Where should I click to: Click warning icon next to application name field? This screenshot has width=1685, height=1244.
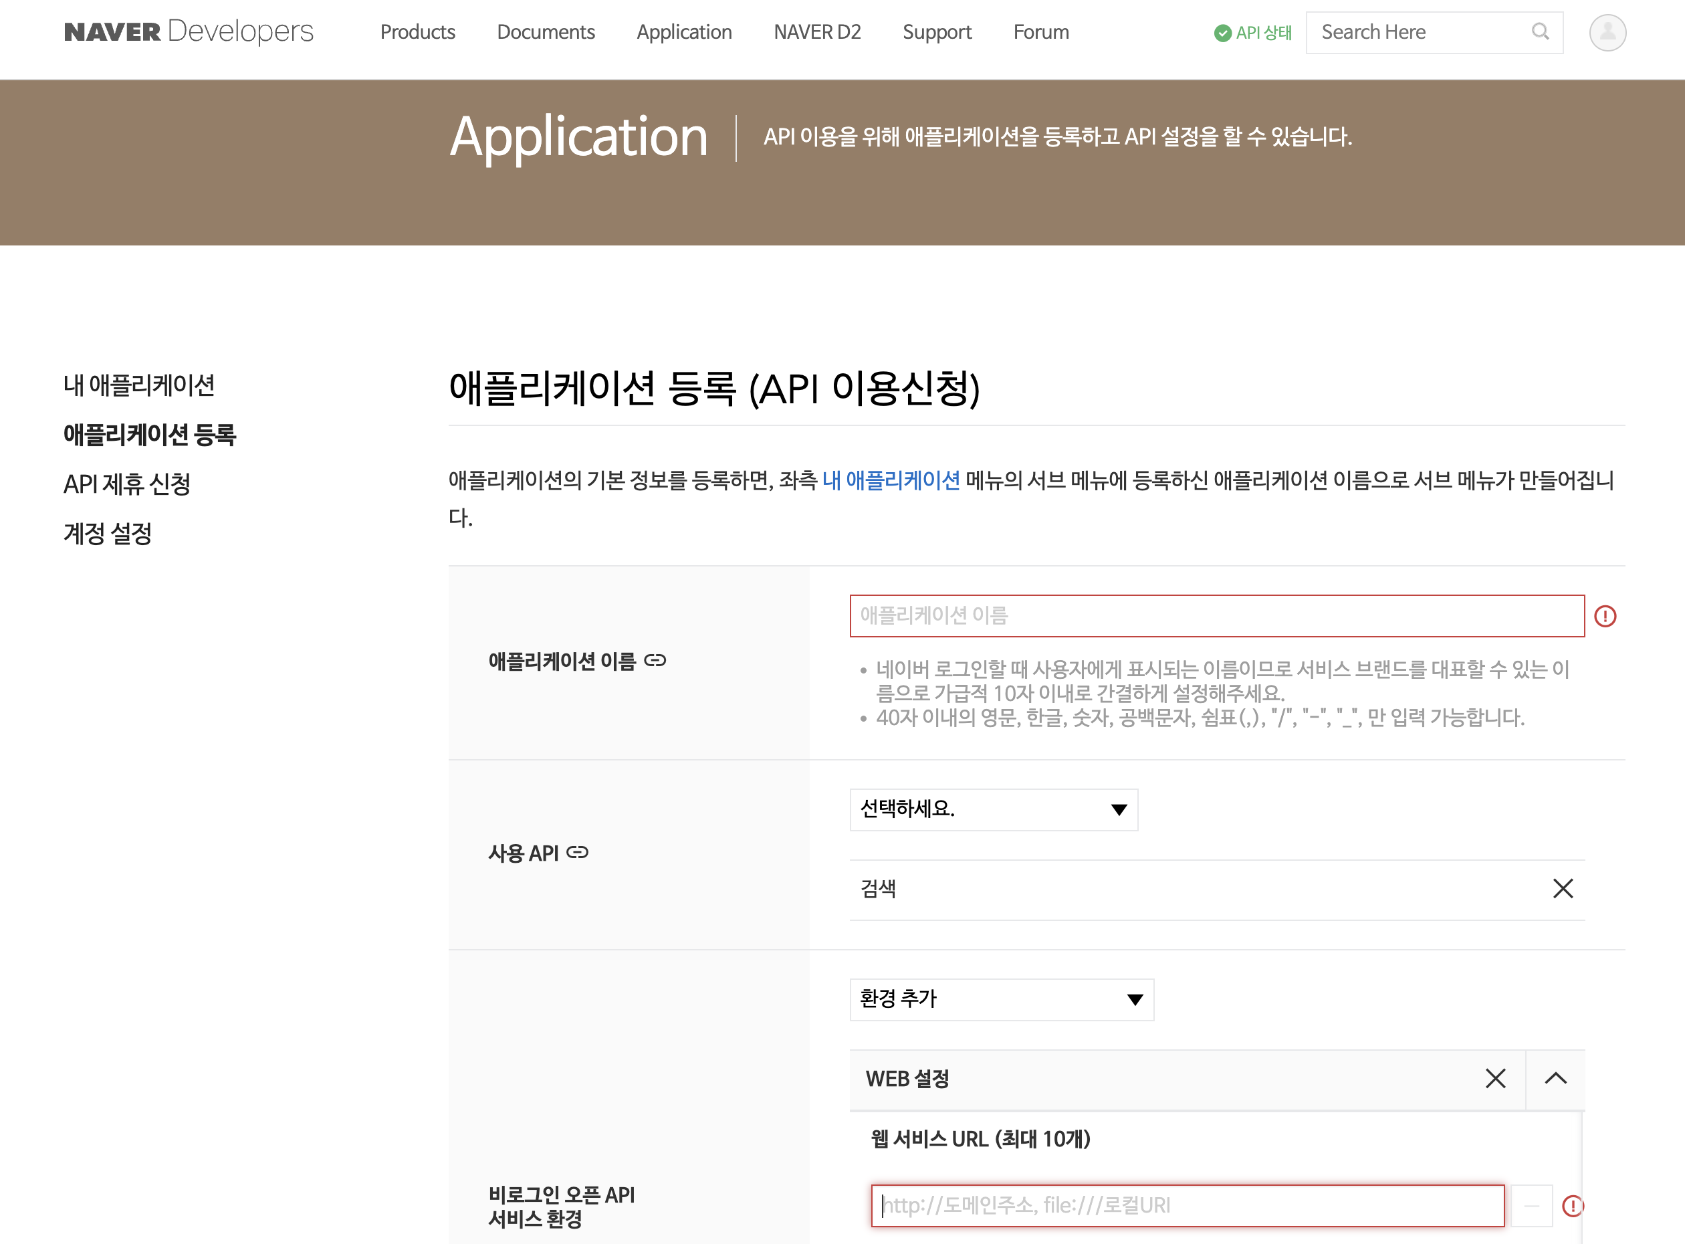coord(1605,616)
